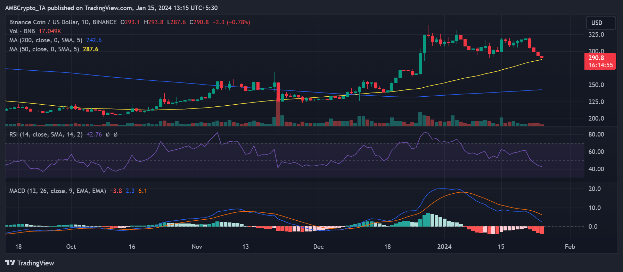Click the Nov date label
The height and width of the screenshot is (272, 623).
[197, 247]
